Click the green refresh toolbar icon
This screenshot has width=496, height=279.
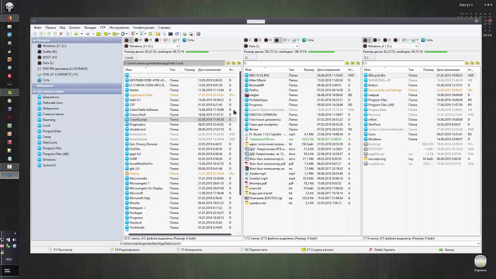(150, 34)
